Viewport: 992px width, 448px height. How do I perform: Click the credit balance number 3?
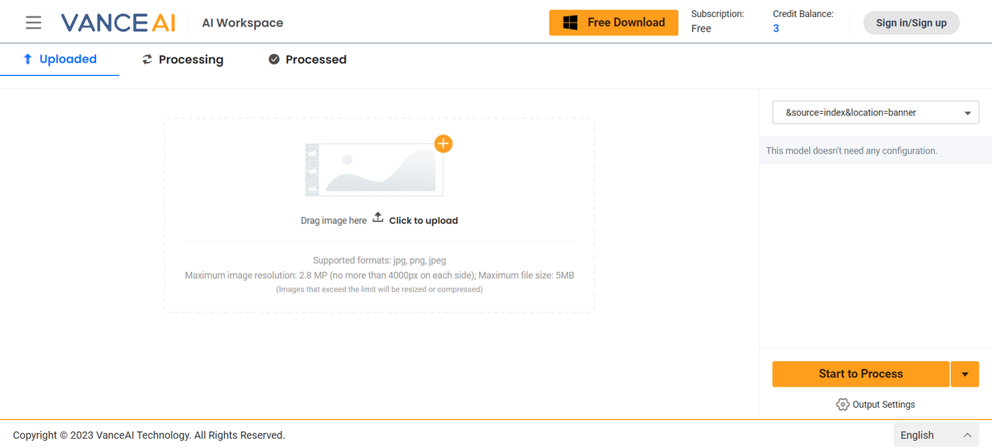[x=776, y=29]
